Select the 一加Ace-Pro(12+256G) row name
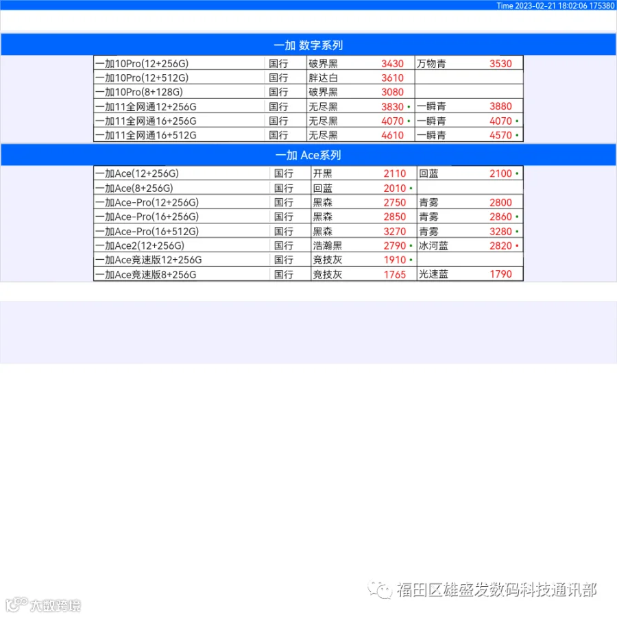The width and height of the screenshot is (617, 617). click(147, 202)
